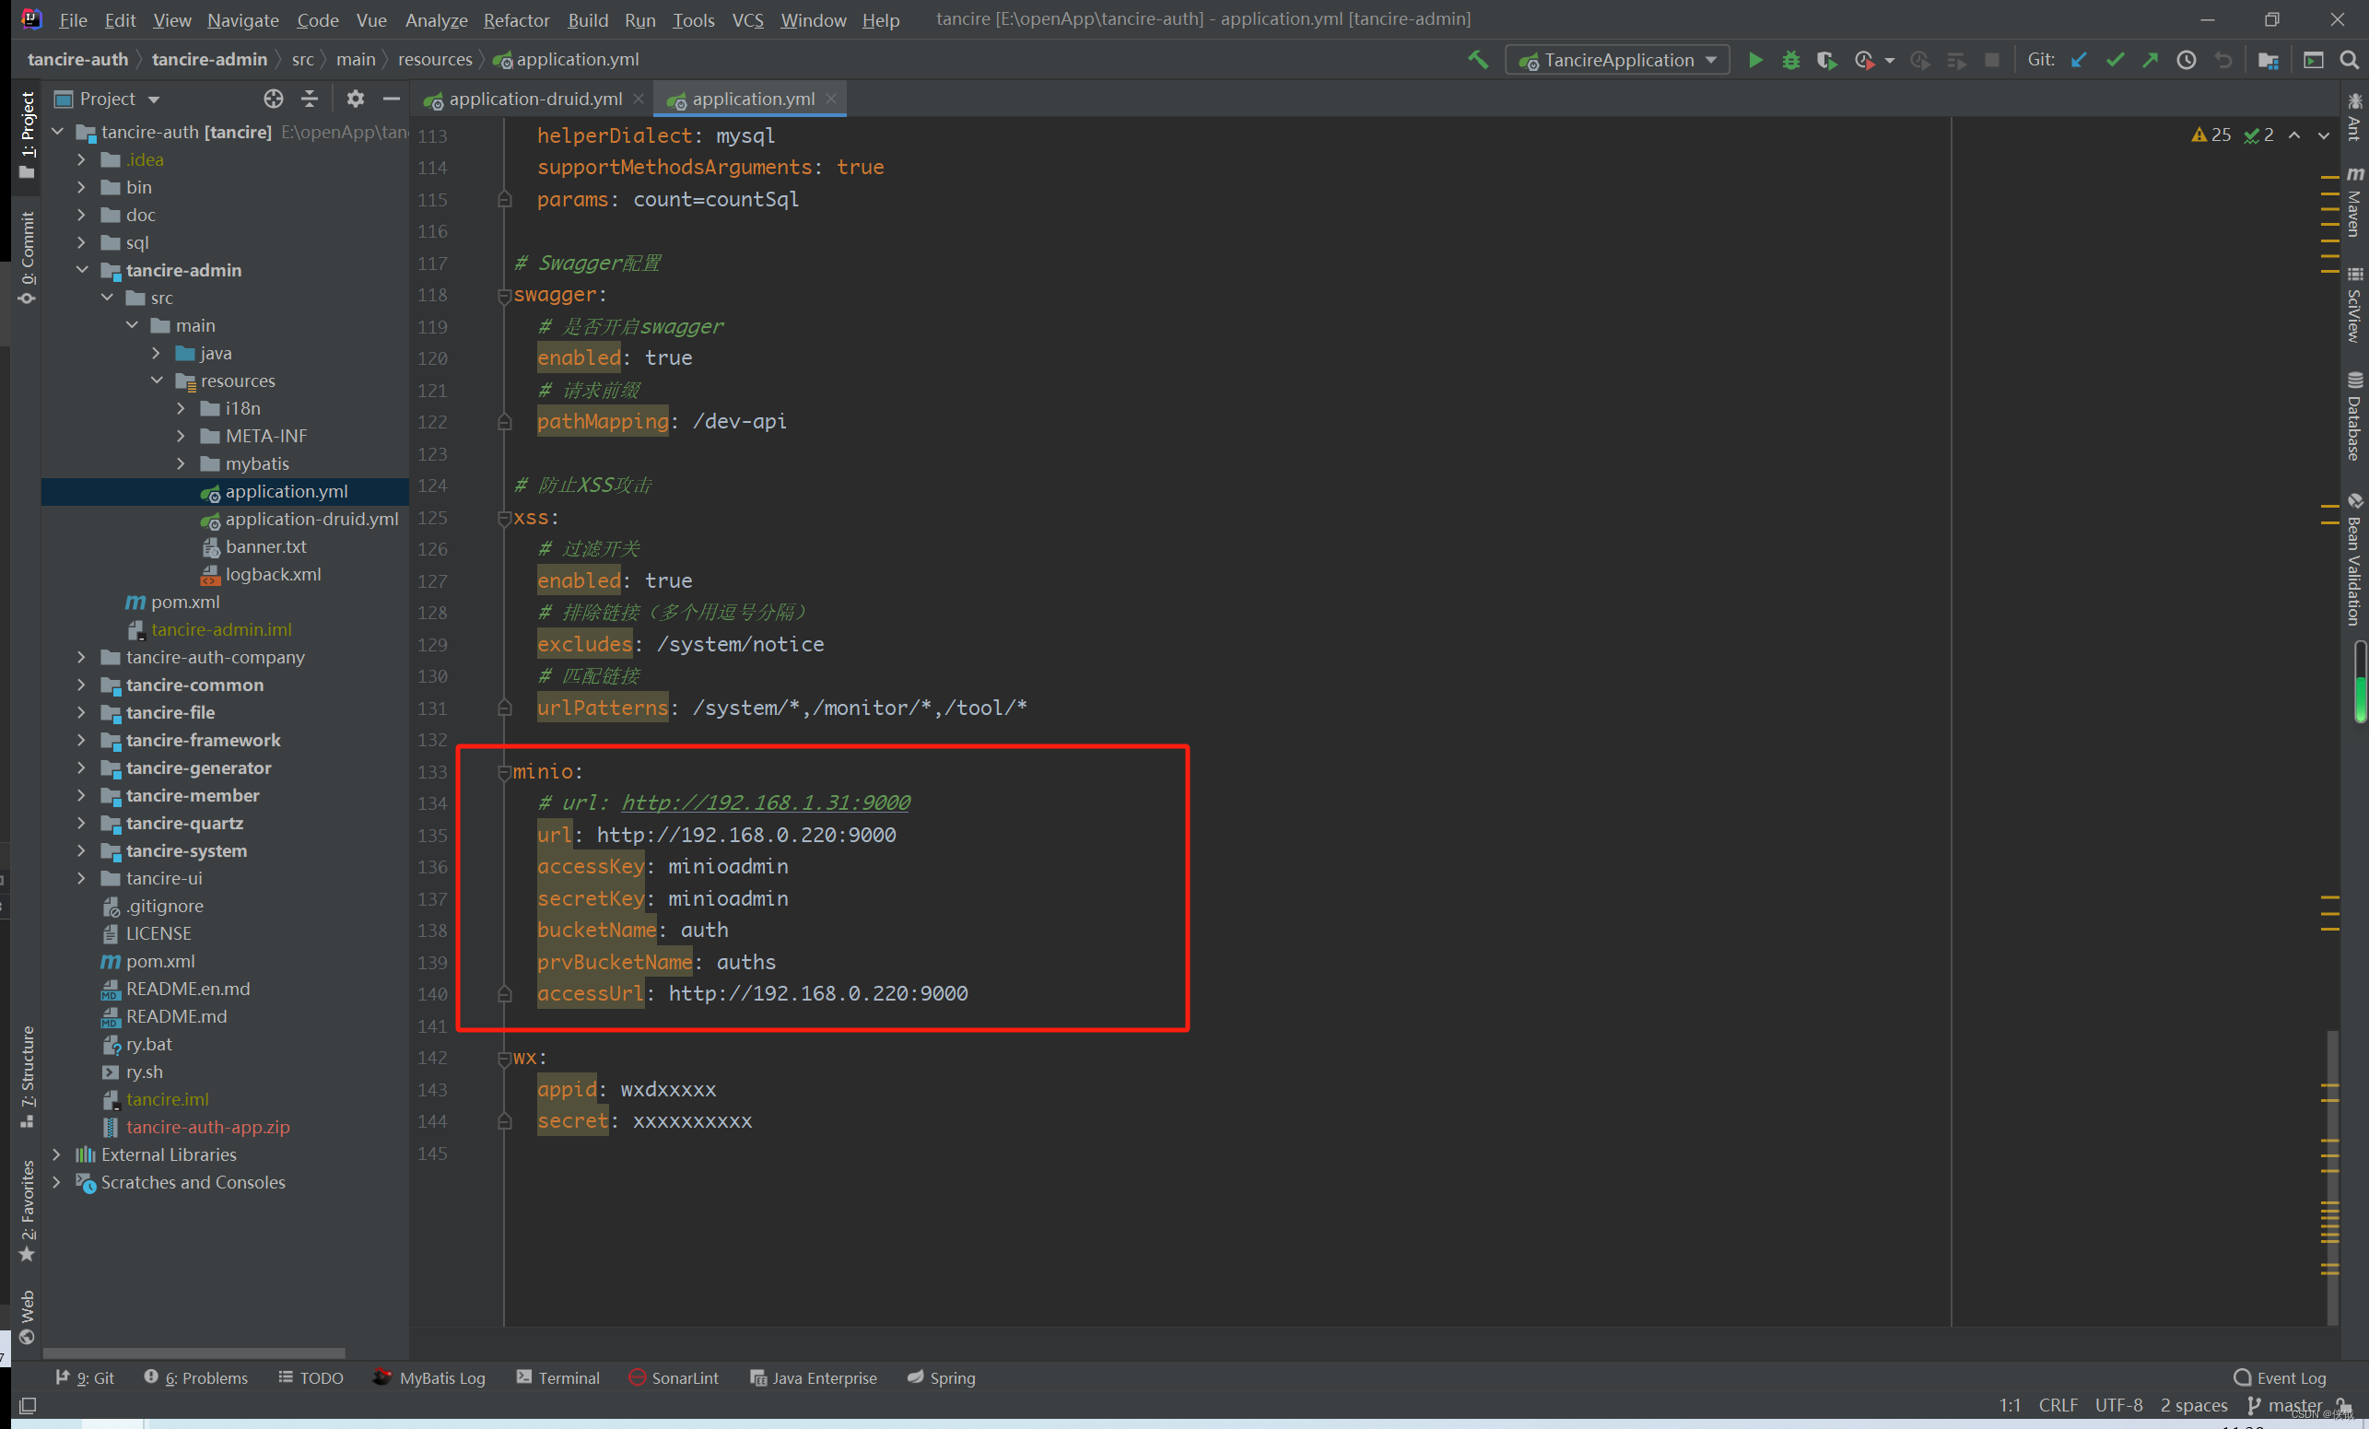2369x1429 pixels.
Task: Open the Refactor menu
Action: tap(516, 19)
